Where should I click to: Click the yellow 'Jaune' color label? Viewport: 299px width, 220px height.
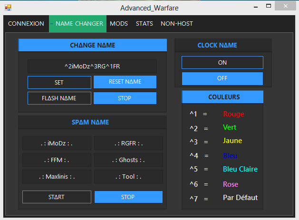point(232,141)
